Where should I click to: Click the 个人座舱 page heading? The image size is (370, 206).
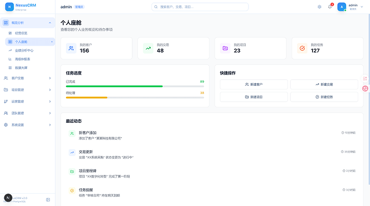71,23
